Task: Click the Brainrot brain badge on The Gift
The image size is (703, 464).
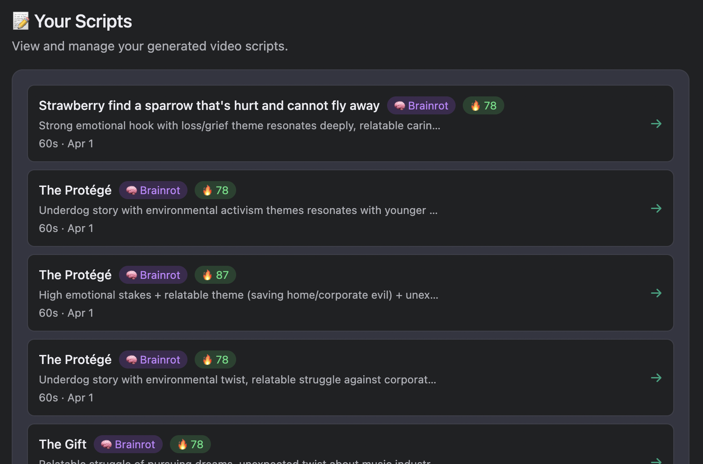Action: coord(128,444)
